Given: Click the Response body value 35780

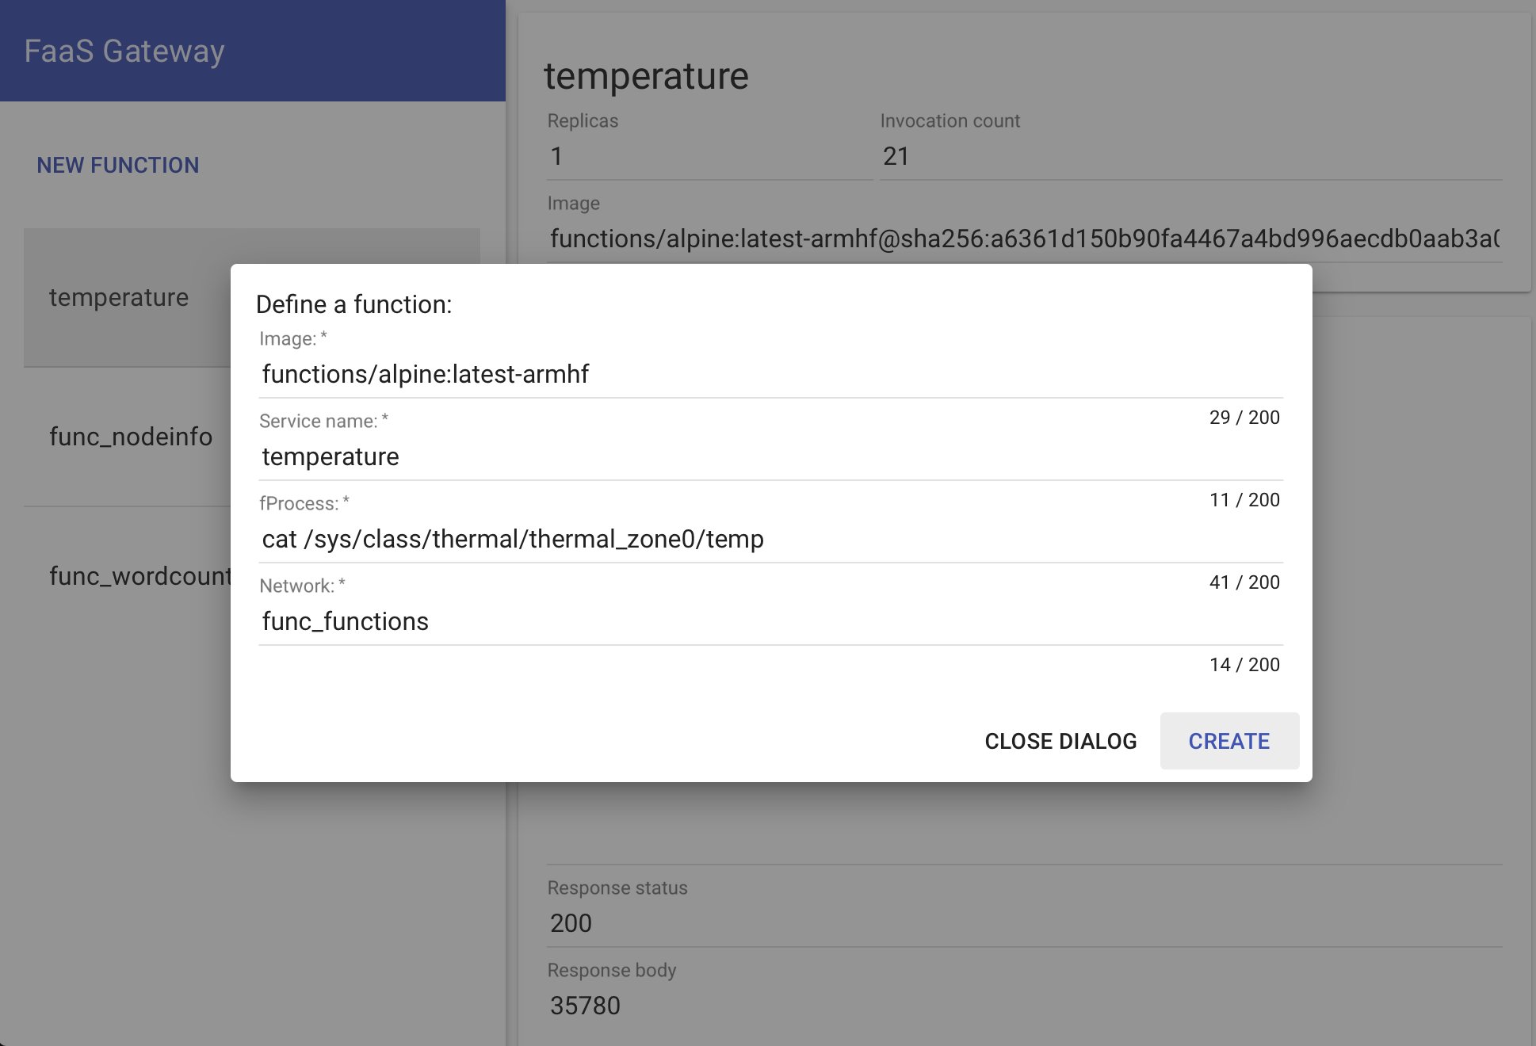Looking at the screenshot, I should [585, 1006].
